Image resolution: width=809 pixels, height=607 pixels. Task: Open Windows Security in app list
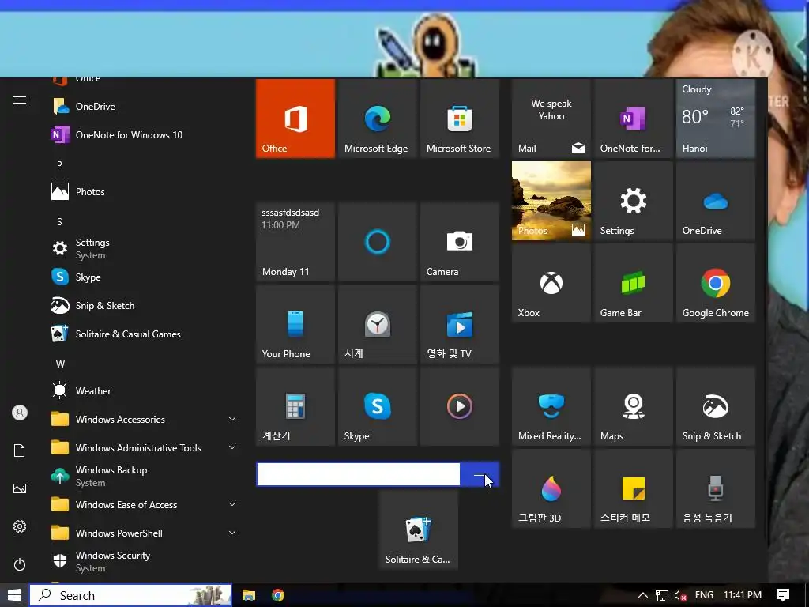point(144,561)
